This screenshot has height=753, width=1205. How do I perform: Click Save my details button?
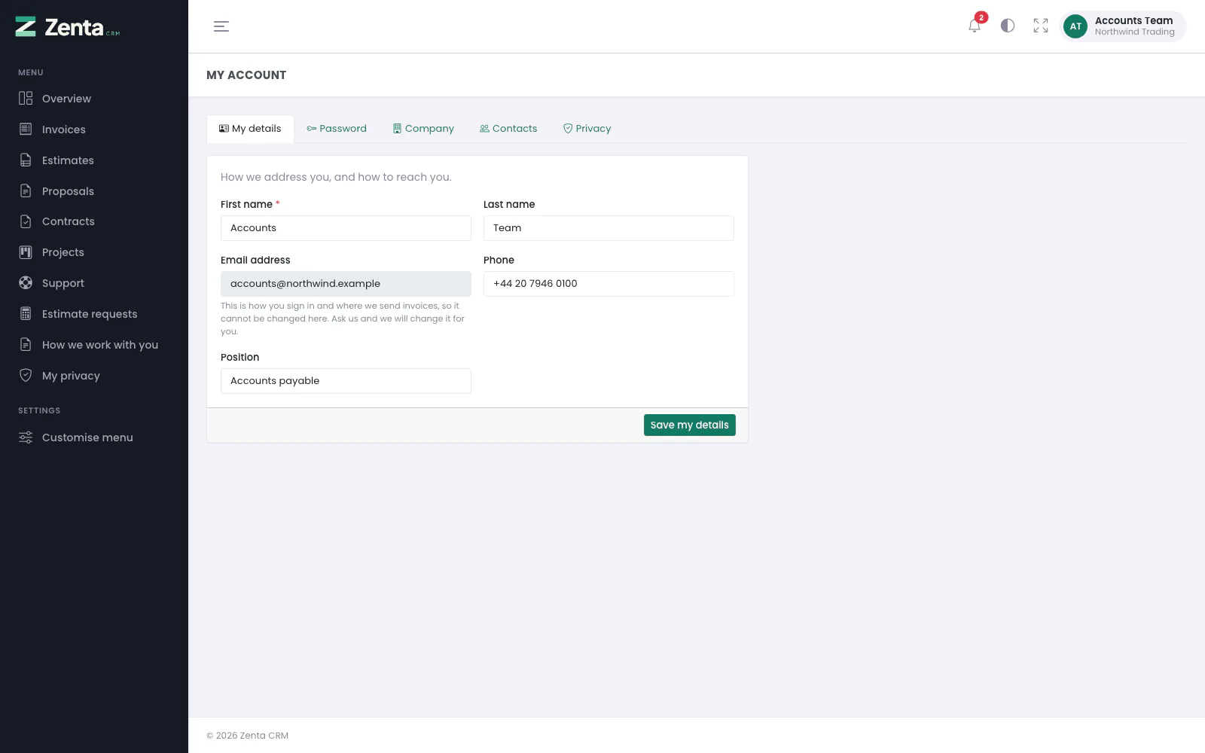pos(690,425)
